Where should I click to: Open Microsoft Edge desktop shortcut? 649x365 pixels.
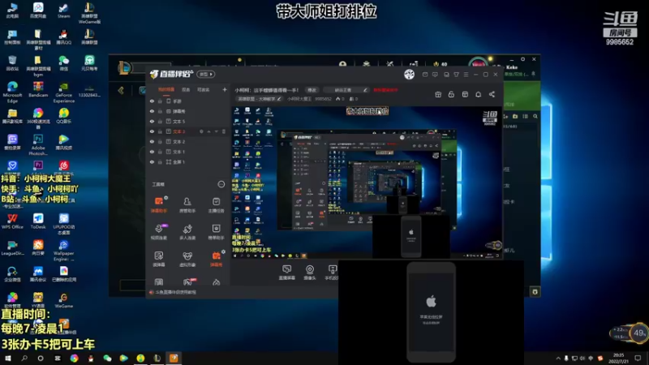point(12,92)
